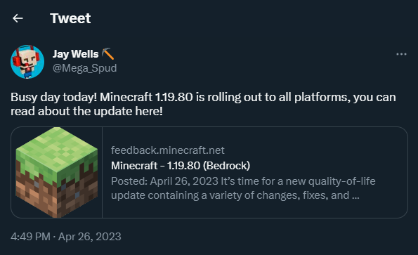Click the Tweet page header title
418x255 pixels.
coord(70,18)
